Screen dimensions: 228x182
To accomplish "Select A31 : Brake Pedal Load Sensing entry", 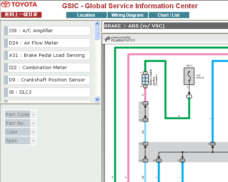I will (x=47, y=55).
